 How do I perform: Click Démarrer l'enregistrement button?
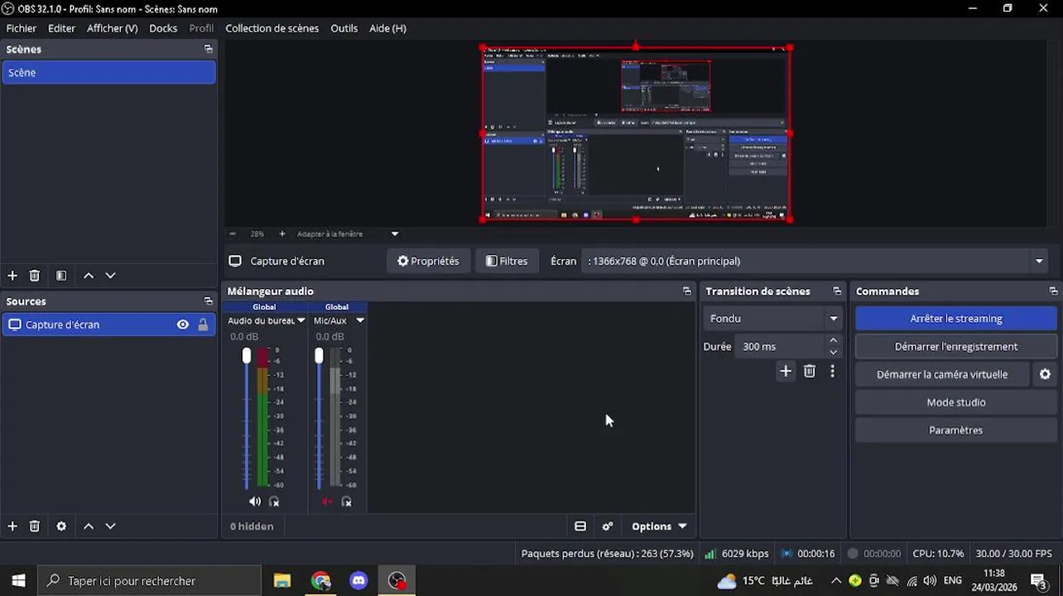[956, 347]
